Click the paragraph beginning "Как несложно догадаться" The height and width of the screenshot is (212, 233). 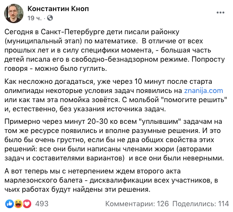pyautogui.click(x=116, y=95)
